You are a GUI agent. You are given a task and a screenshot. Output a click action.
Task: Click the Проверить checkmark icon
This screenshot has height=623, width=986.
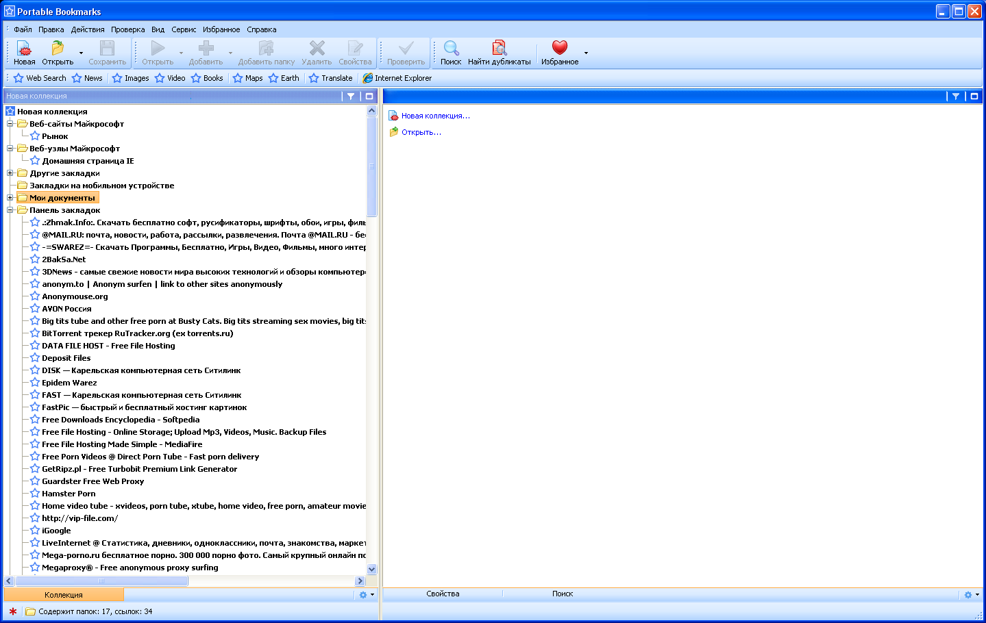[406, 48]
